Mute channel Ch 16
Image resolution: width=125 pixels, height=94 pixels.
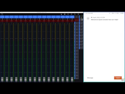click(x=72, y=21)
